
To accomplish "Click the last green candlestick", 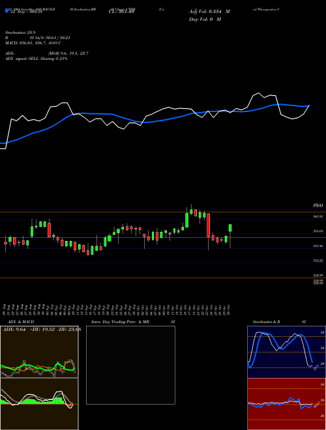I will pyautogui.click(x=230, y=228).
